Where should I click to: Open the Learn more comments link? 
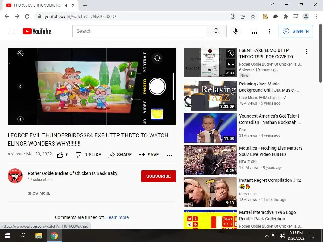click(118, 217)
